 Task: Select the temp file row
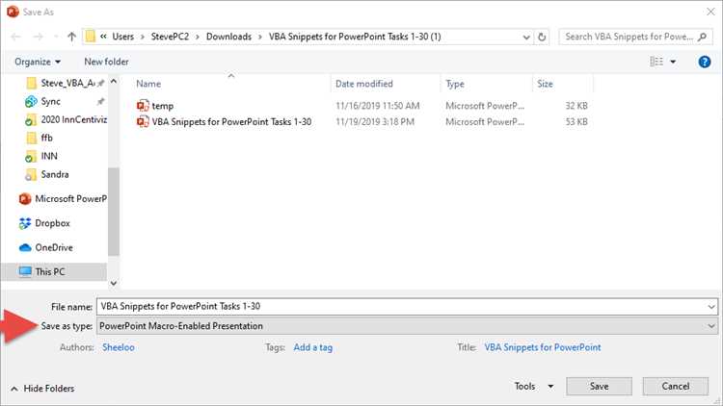361,106
